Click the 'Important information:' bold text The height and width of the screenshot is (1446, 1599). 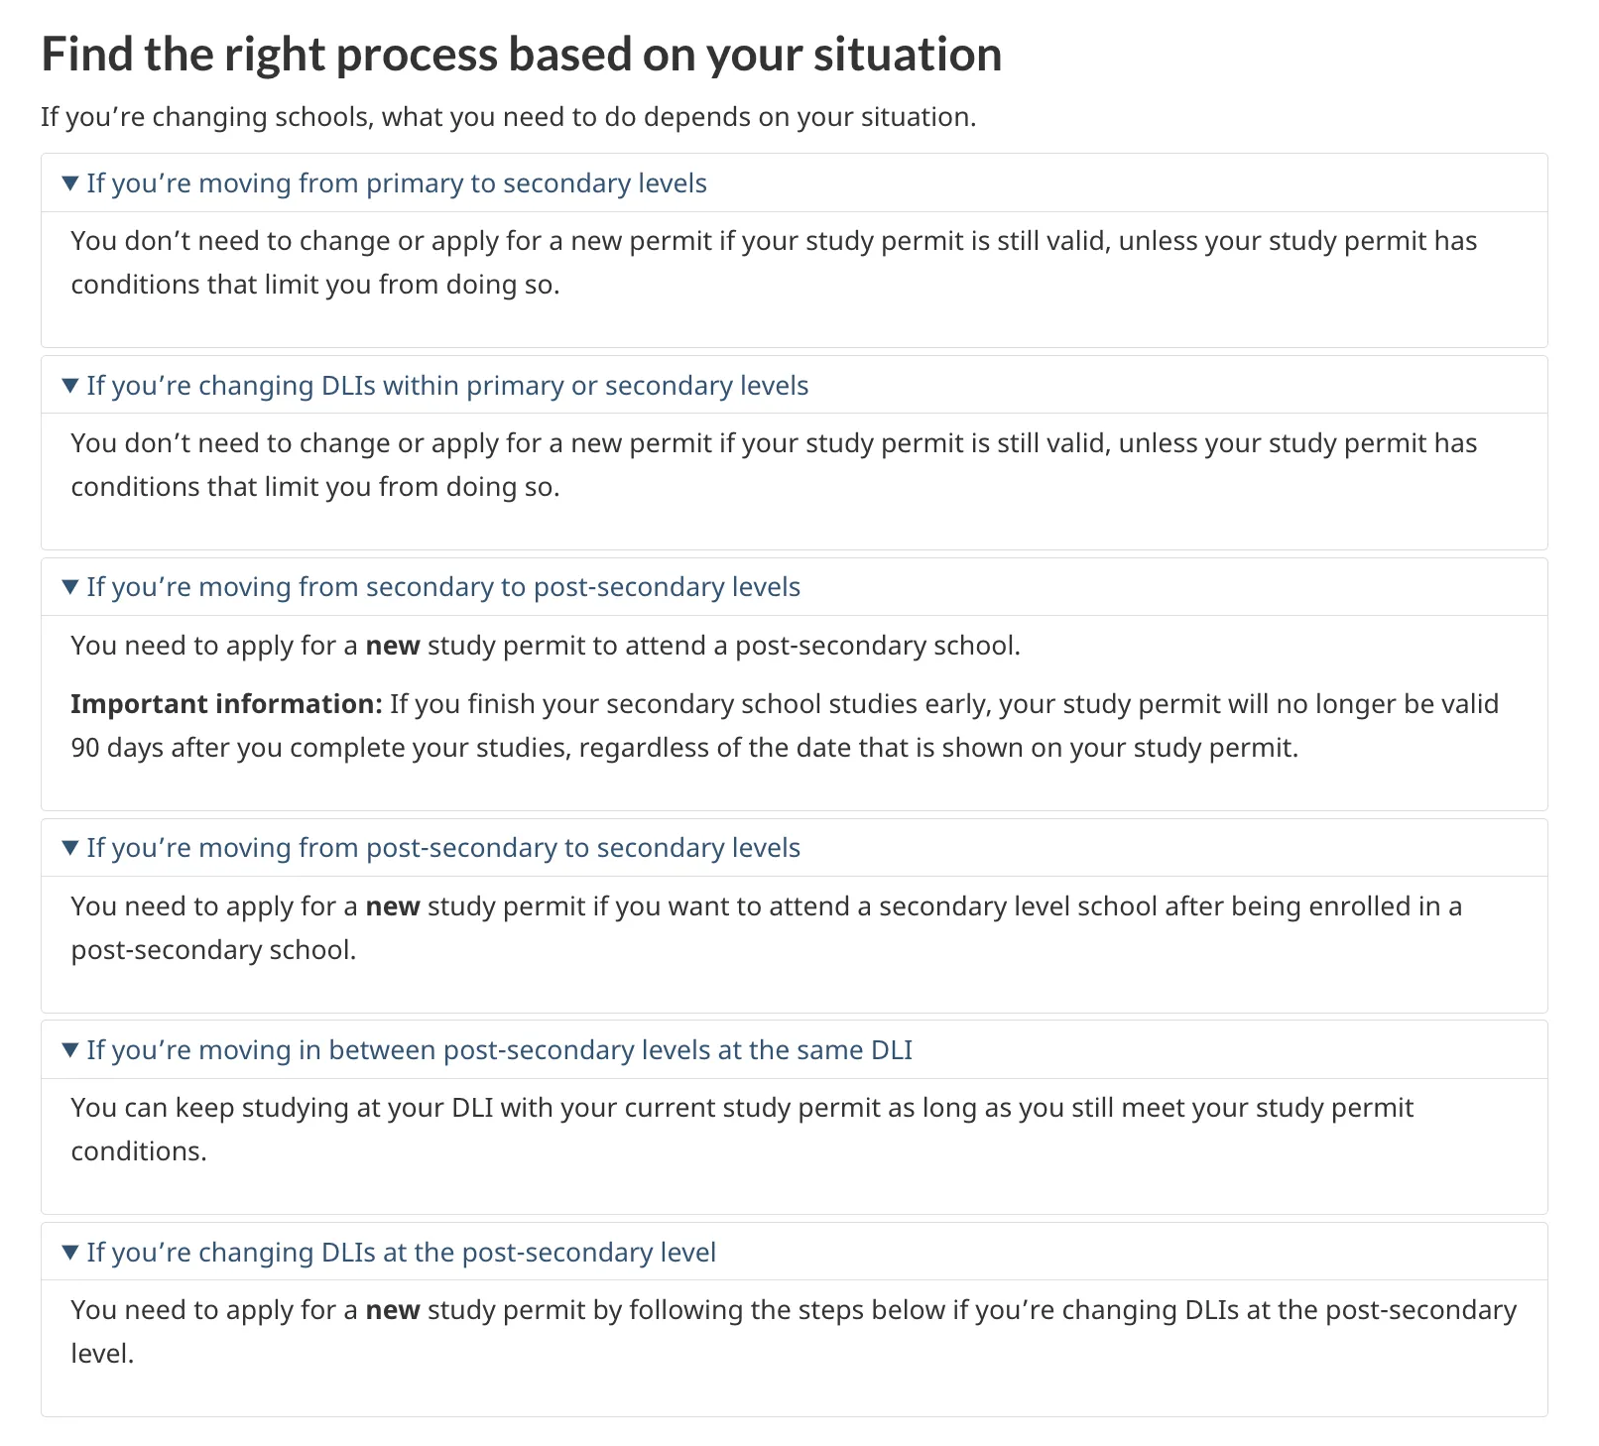(226, 704)
